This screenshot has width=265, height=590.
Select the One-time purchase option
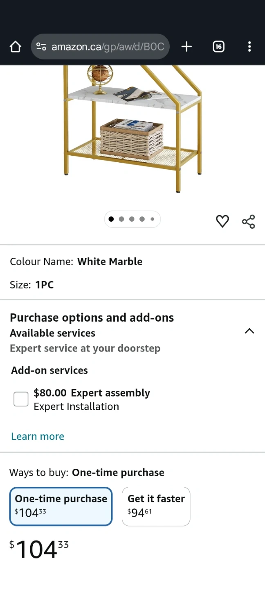61,506
